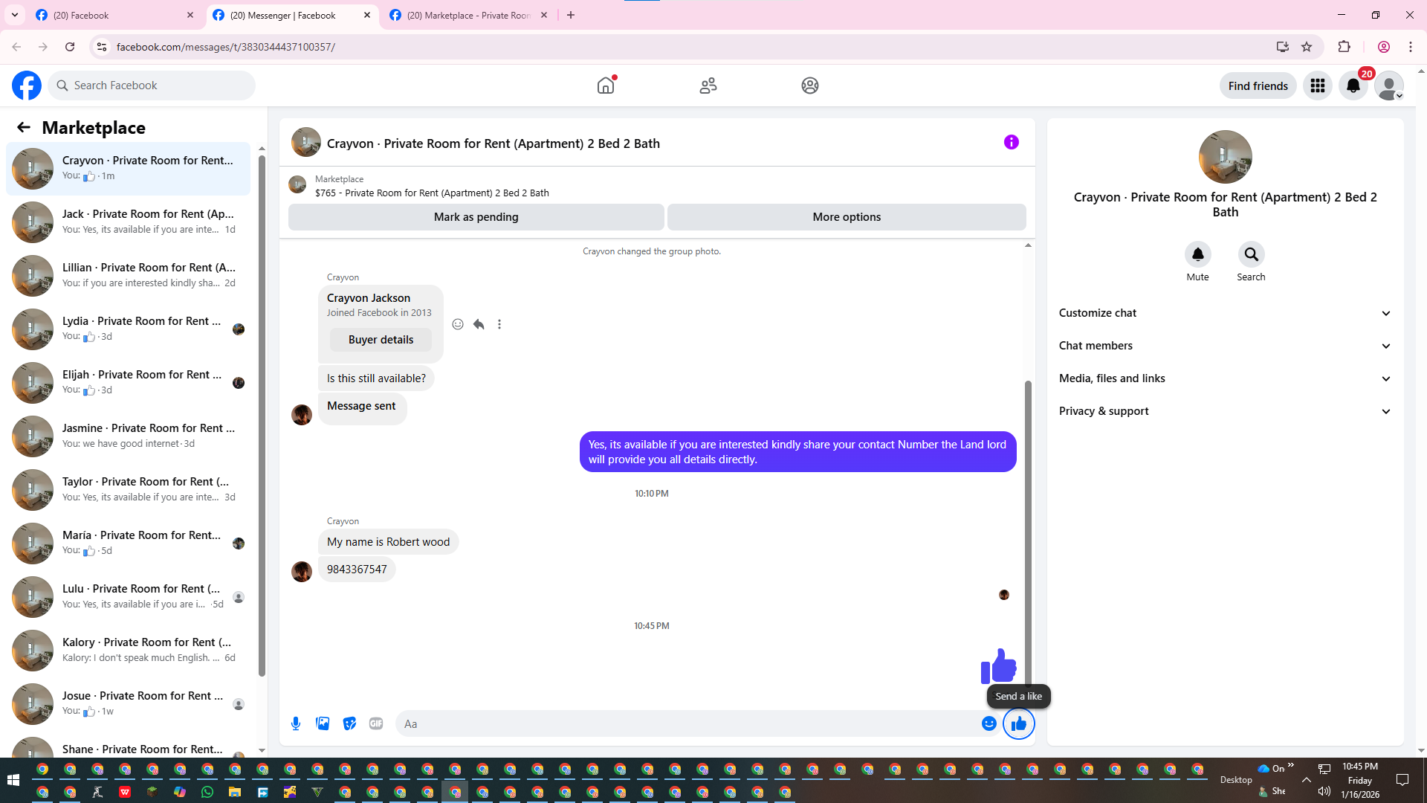This screenshot has width=1427, height=803.
Task: Open Buyer details for Crayvon Jackson
Action: pos(381,340)
